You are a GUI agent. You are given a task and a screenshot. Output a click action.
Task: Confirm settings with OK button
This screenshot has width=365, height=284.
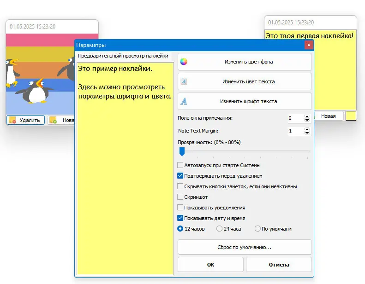point(210,265)
